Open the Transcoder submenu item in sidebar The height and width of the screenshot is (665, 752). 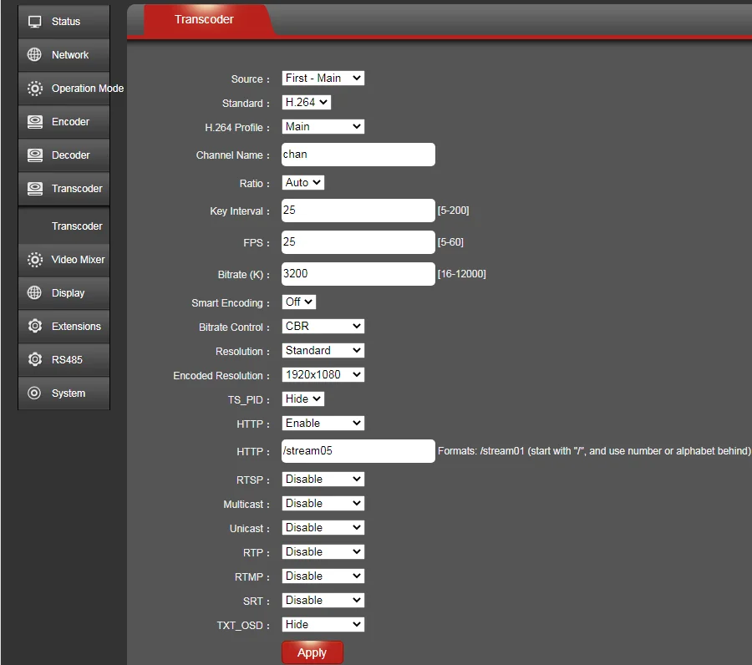(x=76, y=226)
